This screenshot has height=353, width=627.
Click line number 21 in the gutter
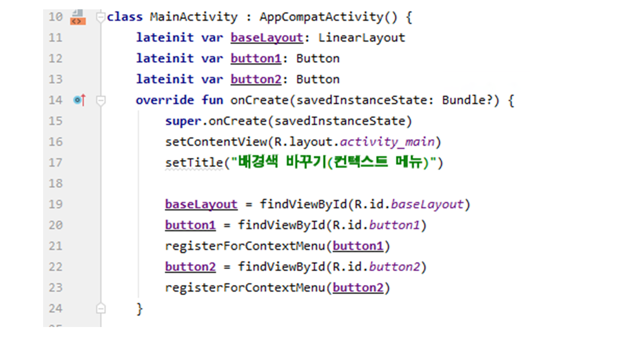(x=56, y=246)
